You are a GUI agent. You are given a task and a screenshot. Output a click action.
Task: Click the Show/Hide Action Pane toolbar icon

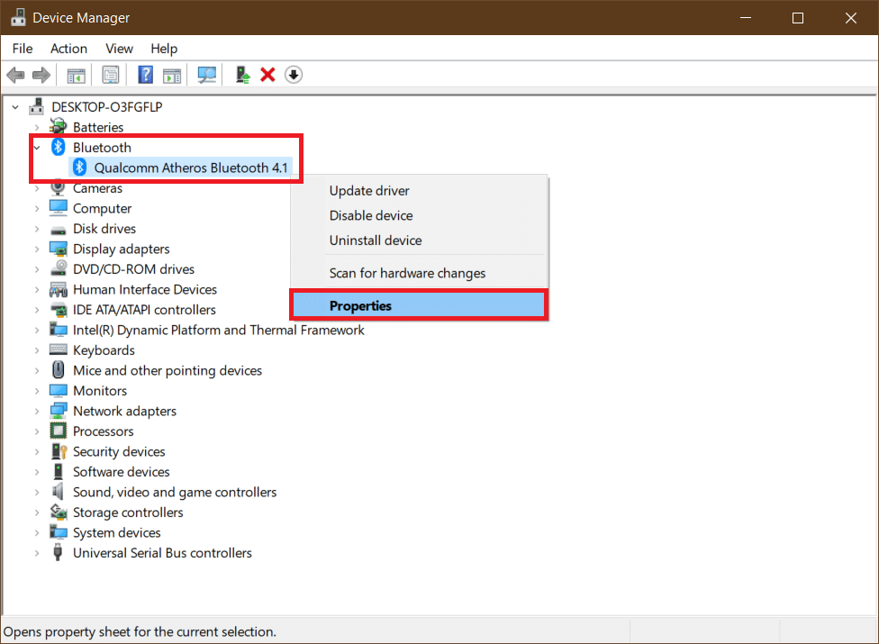(x=172, y=75)
